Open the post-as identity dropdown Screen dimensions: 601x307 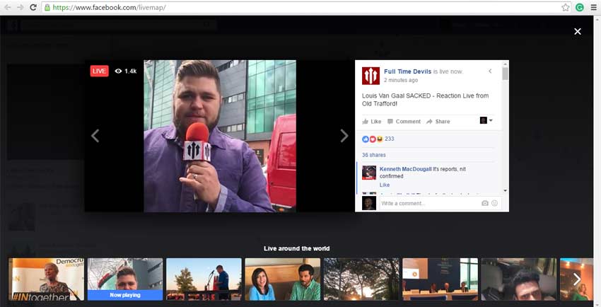pos(486,120)
